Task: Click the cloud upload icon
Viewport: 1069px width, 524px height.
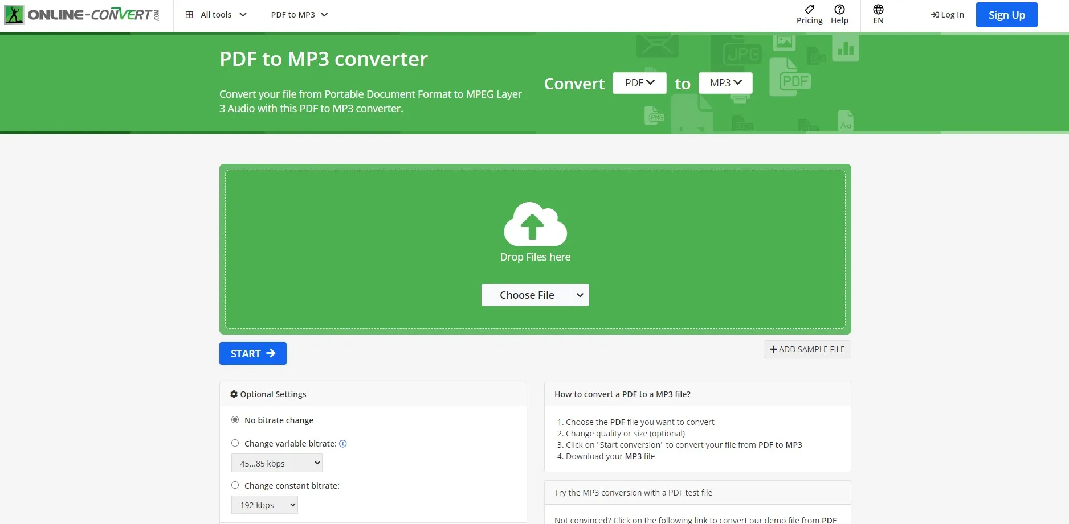Action: tap(534, 225)
